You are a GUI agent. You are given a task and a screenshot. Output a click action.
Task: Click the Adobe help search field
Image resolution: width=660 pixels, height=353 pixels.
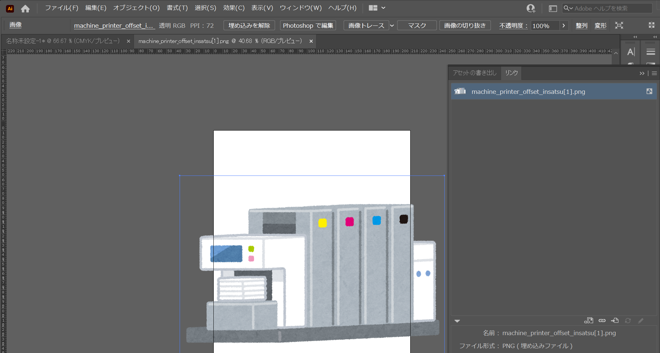[607, 8]
